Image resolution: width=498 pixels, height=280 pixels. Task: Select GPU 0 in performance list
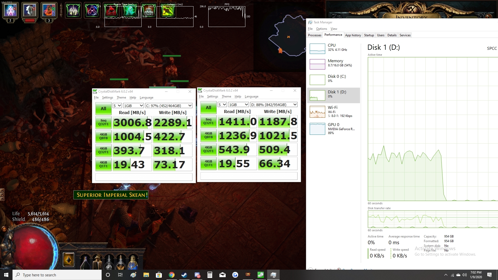point(334,129)
